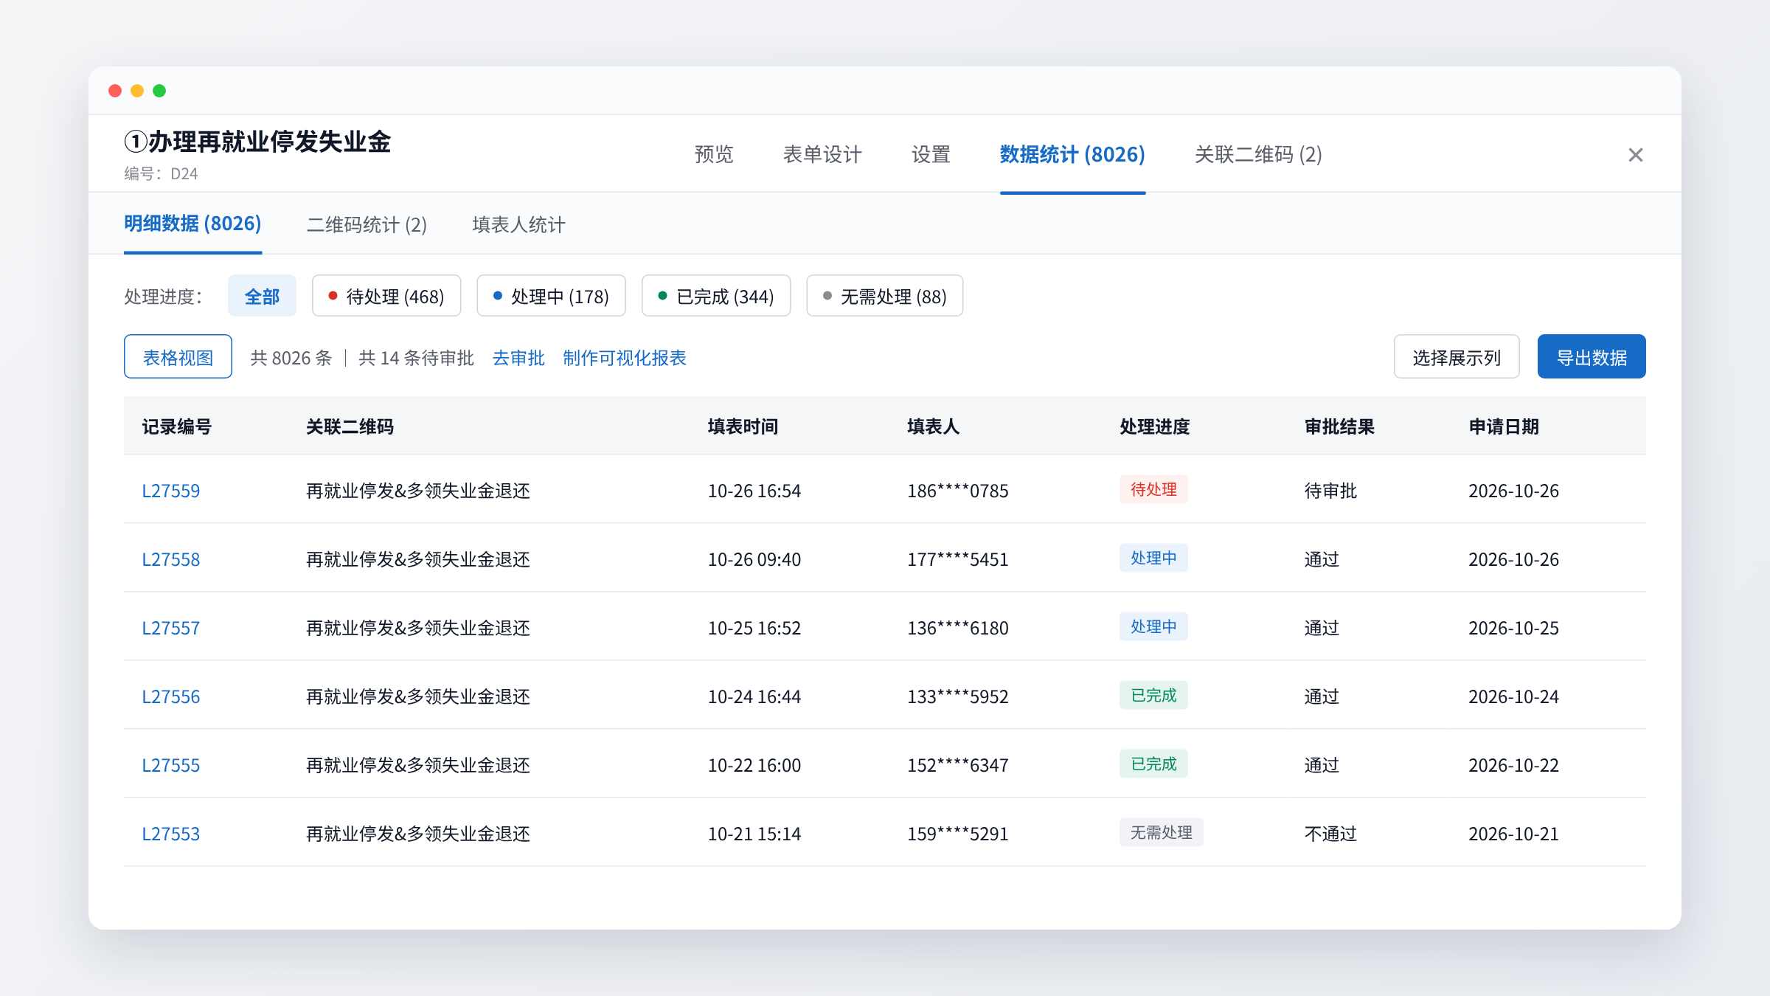Open the 设置 tab

pyautogui.click(x=931, y=154)
